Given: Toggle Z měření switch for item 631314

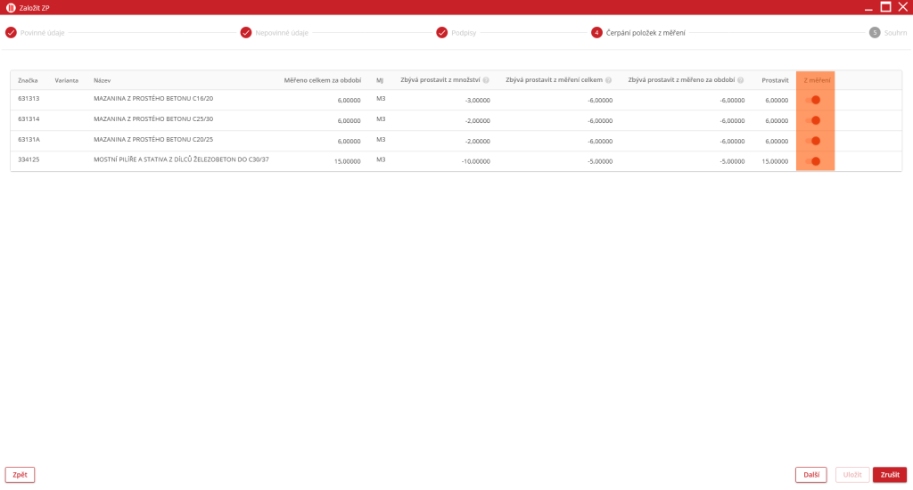Looking at the screenshot, I should click(812, 120).
